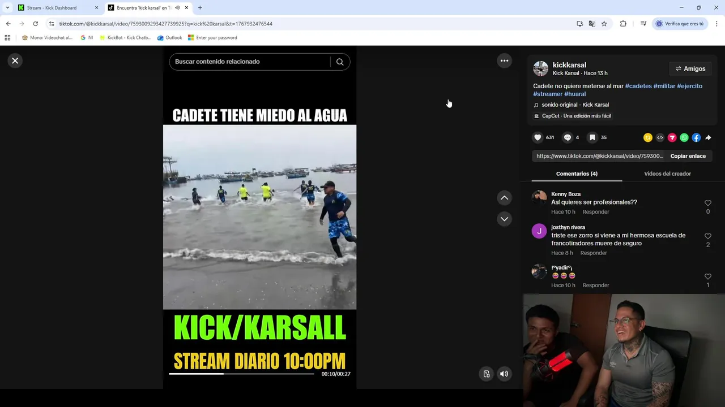The width and height of the screenshot is (725, 407).
Task: Mute the TikTok tab audio icon
Action: pos(178,8)
